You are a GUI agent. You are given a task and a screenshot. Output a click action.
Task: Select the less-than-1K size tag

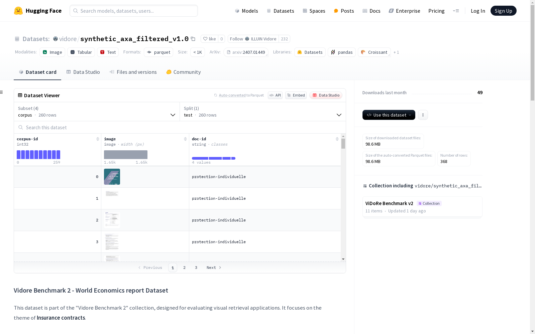(x=198, y=52)
